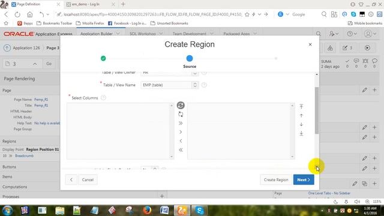Open the Application Builder menu tab
The image size is (384, 216).
[x=100, y=34]
